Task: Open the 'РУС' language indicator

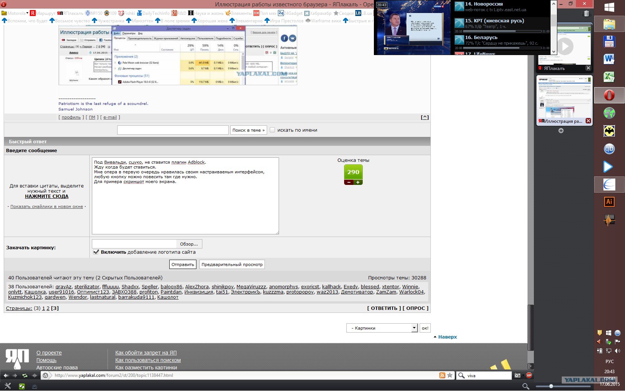Action: pyautogui.click(x=609, y=361)
